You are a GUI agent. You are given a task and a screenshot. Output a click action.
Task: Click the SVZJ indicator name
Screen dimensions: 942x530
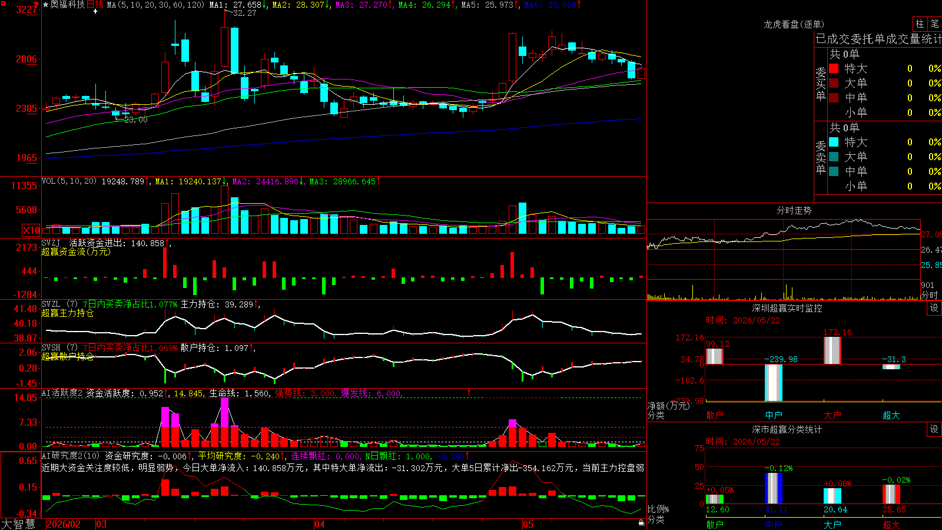[51, 243]
